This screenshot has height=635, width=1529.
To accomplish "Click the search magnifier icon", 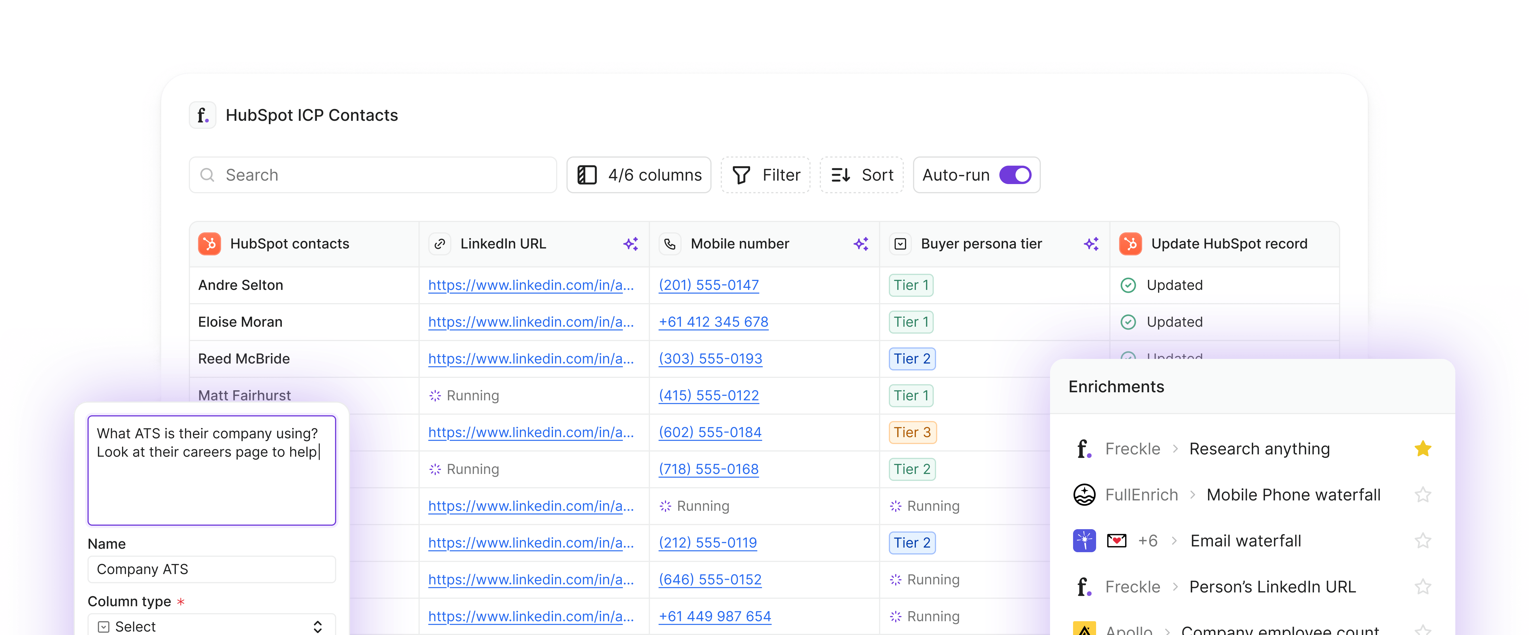I will coord(207,175).
